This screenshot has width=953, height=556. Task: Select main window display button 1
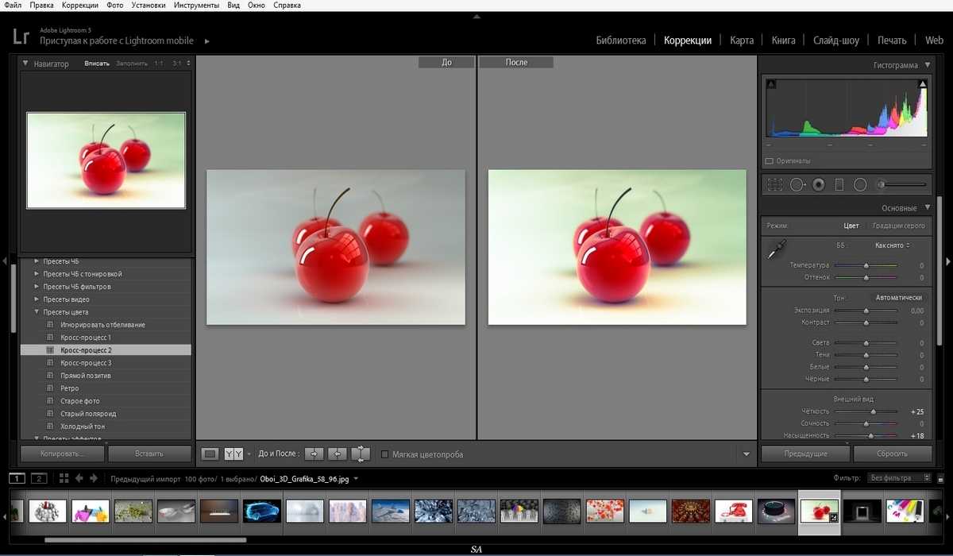[17, 478]
